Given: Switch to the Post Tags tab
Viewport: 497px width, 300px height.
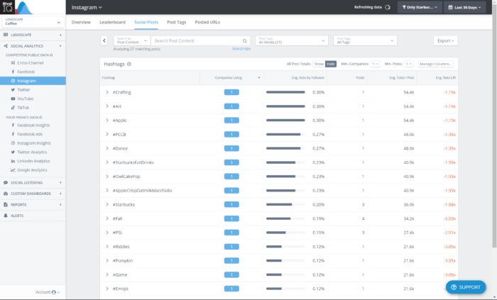Looking at the screenshot, I should point(177,23).
